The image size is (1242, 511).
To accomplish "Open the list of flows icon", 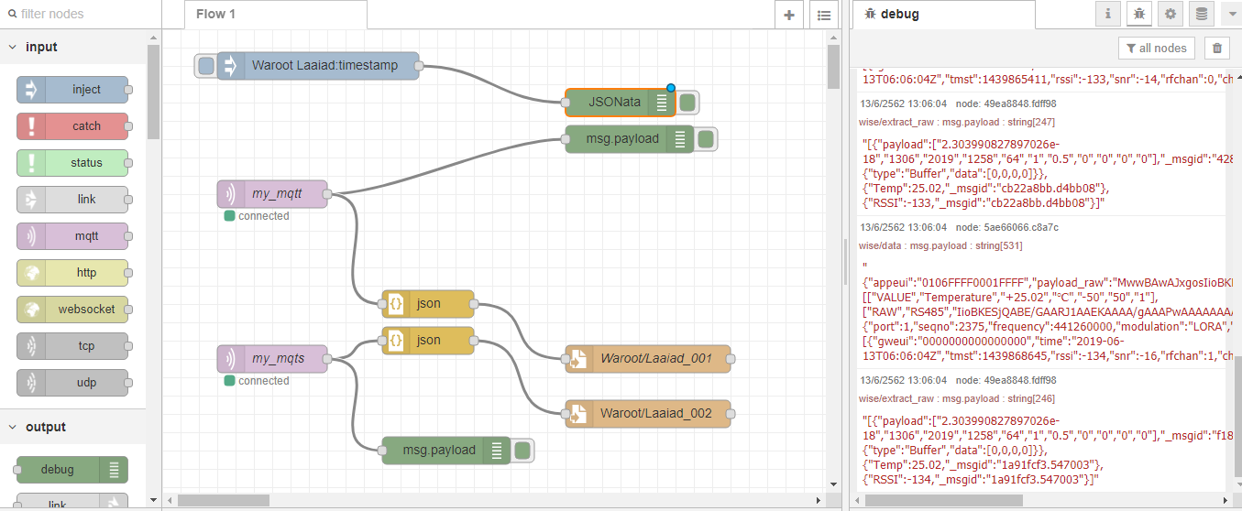I will tap(823, 15).
